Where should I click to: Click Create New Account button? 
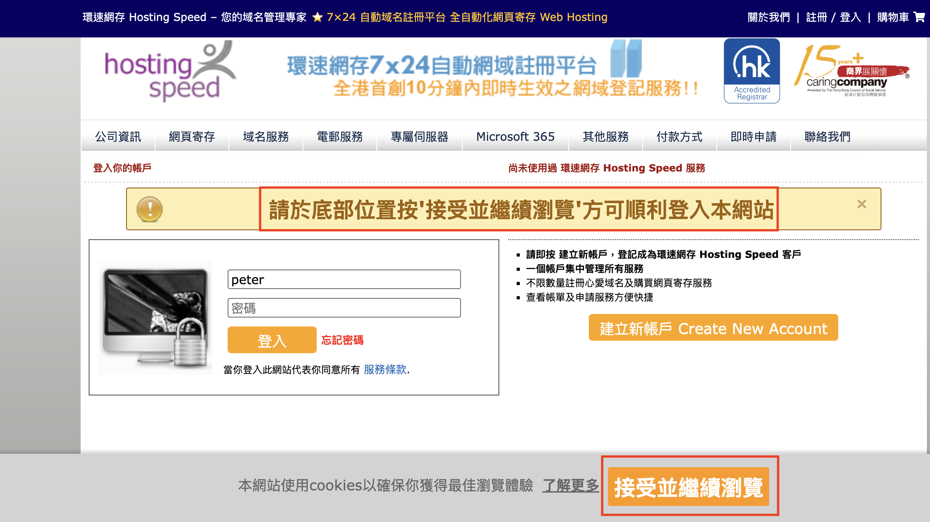713,328
